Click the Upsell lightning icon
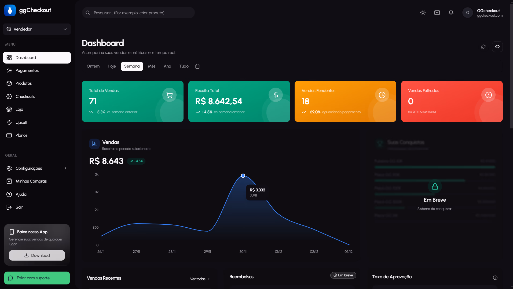Viewport: 513px width, 289px height. click(9, 123)
